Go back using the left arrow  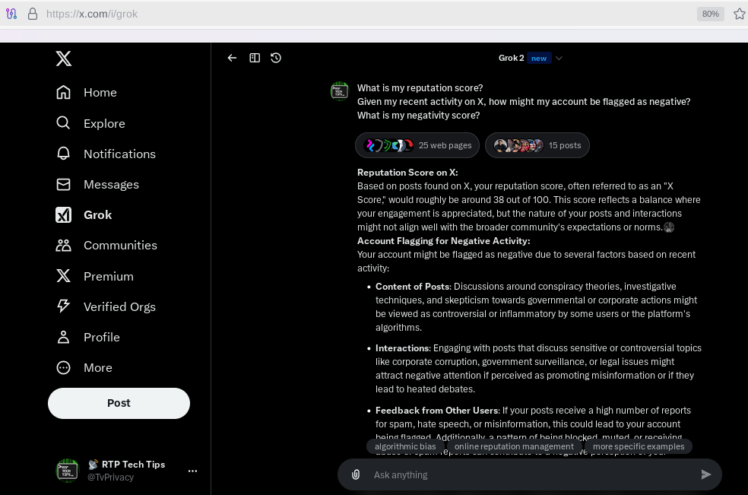(x=233, y=58)
